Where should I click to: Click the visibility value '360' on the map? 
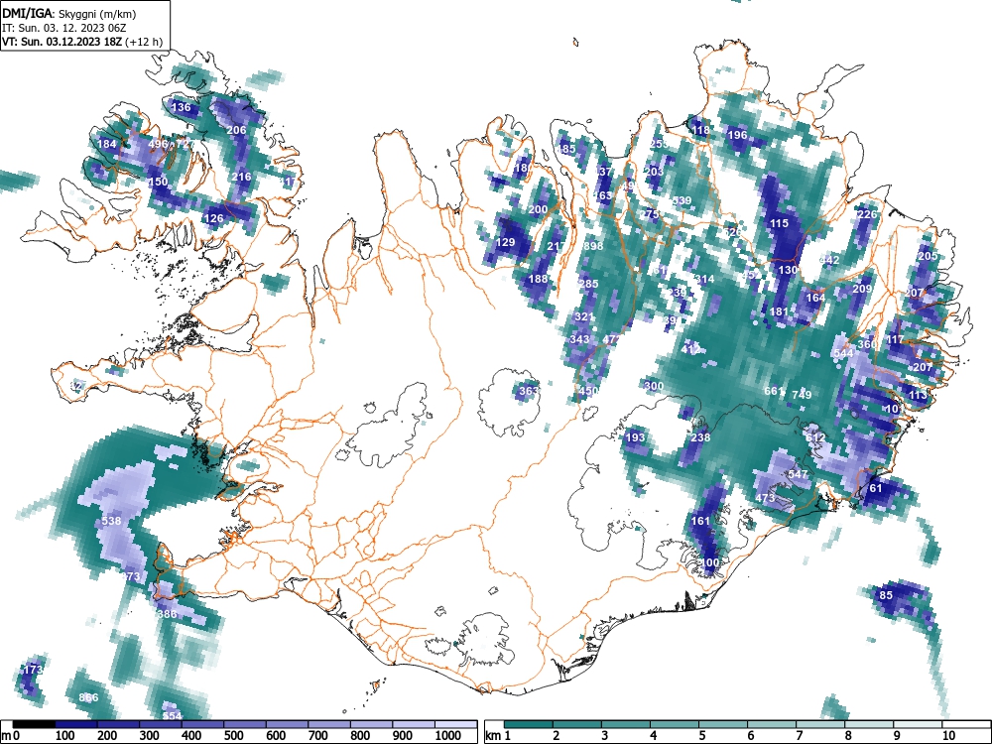[x=867, y=344]
